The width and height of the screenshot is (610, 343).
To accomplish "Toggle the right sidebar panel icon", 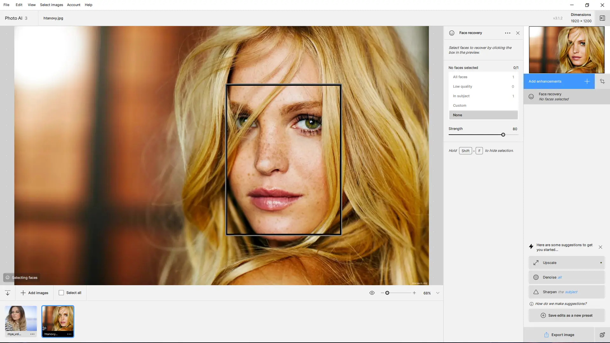I will (x=602, y=18).
